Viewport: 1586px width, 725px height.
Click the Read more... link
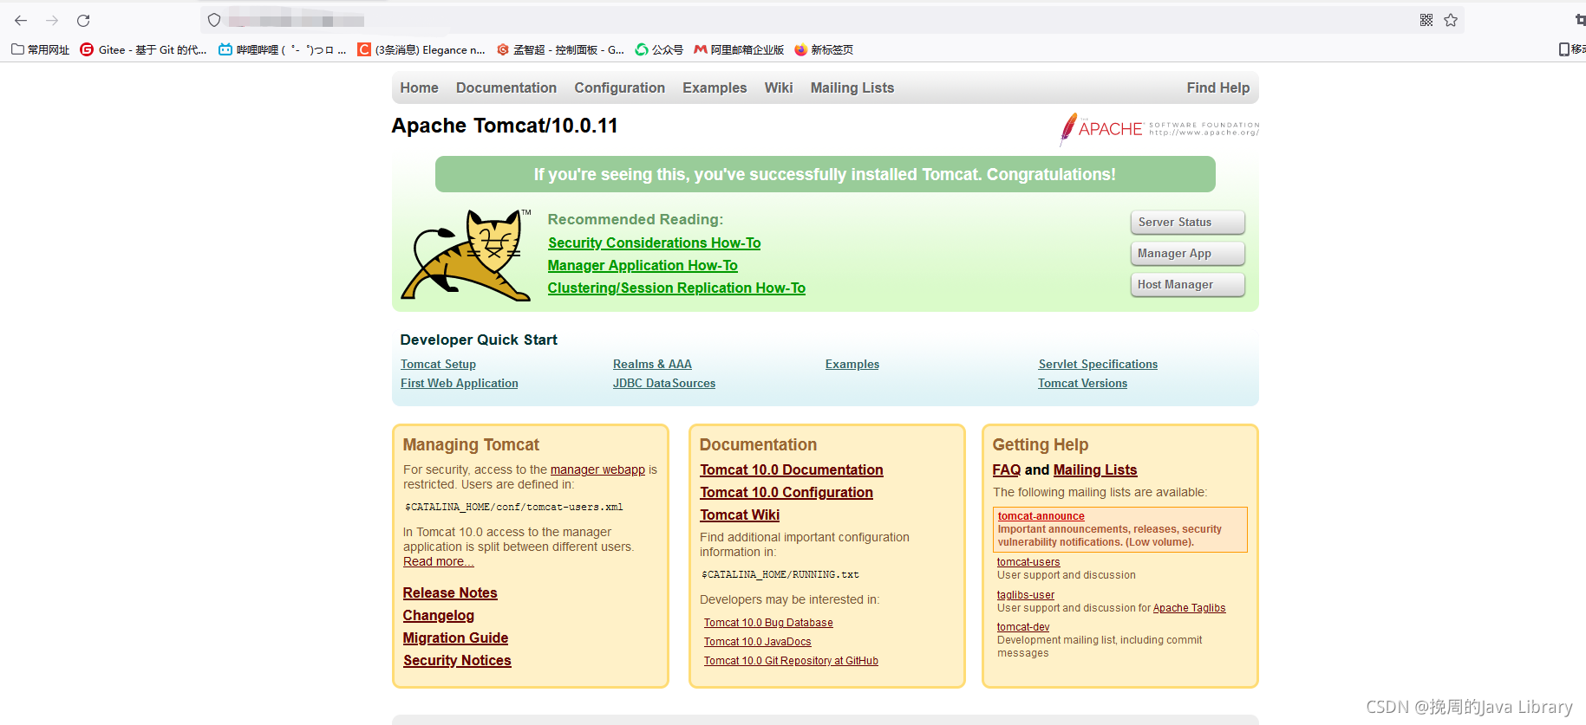coord(439,562)
